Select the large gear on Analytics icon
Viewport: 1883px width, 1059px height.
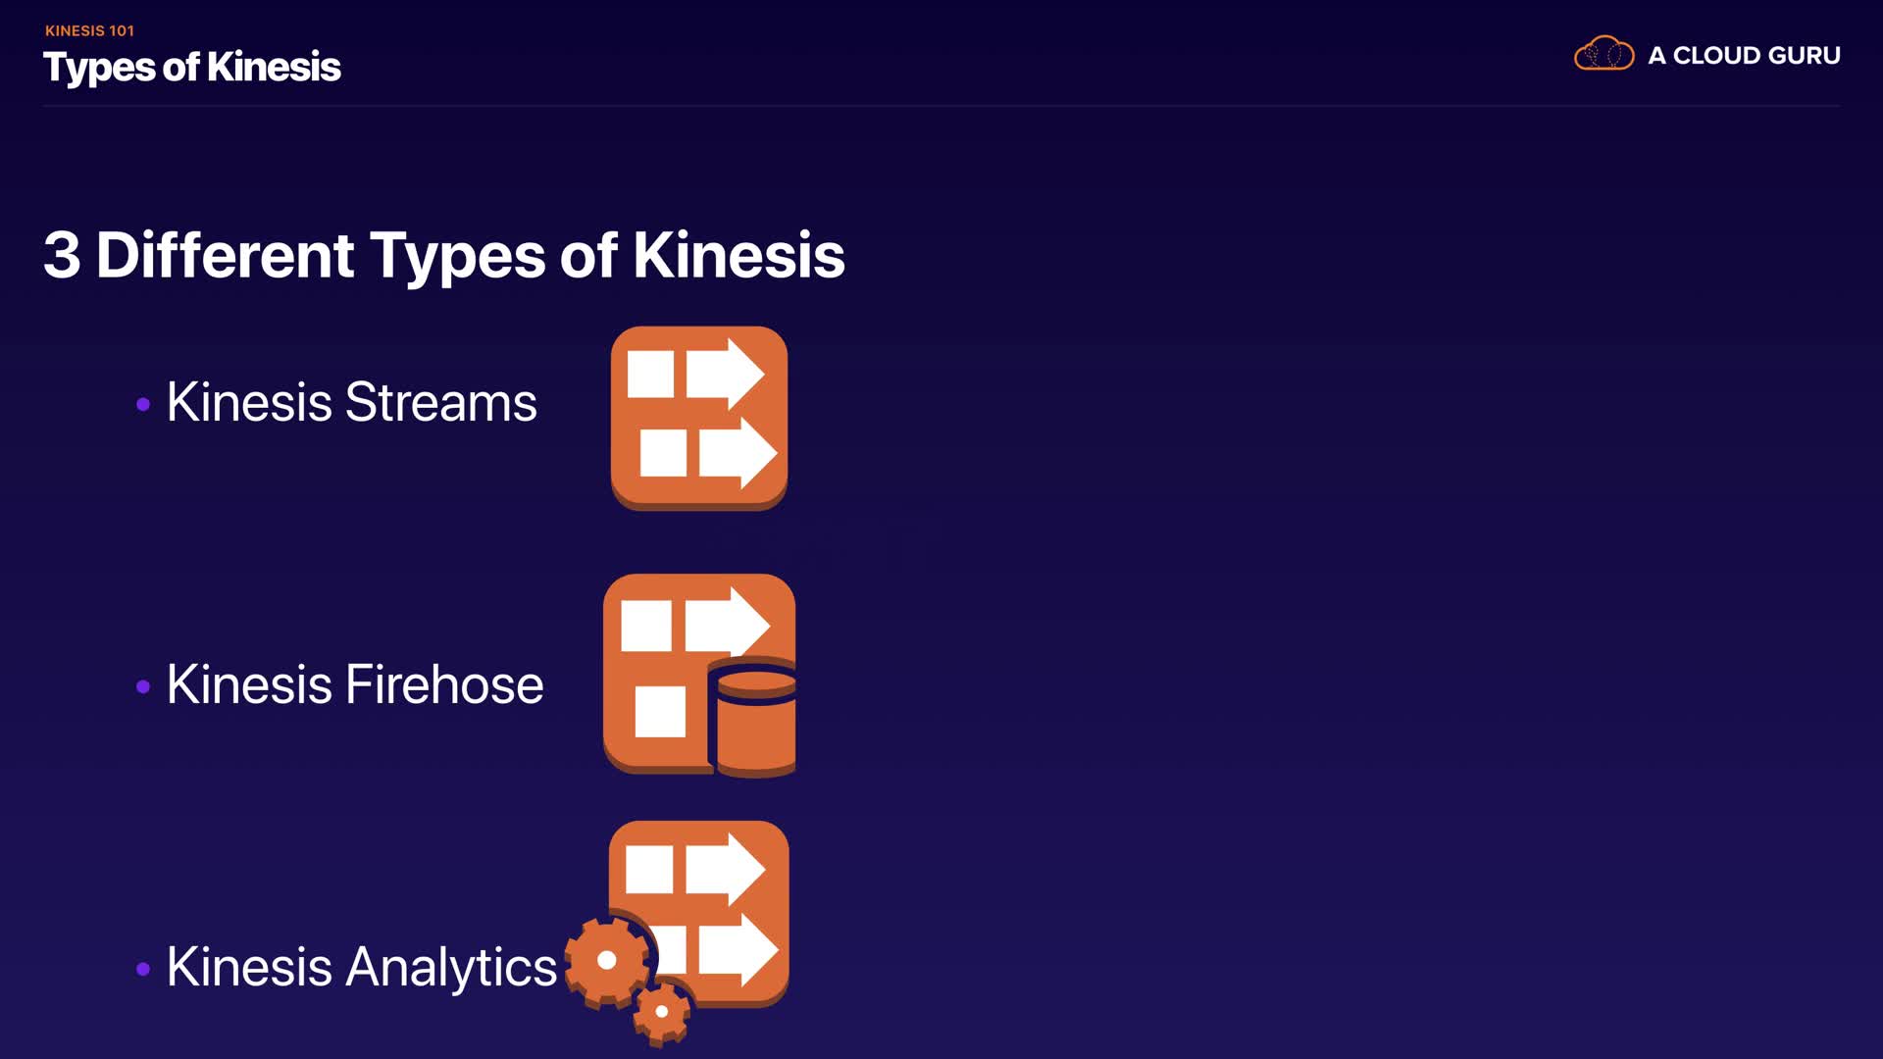tap(607, 961)
